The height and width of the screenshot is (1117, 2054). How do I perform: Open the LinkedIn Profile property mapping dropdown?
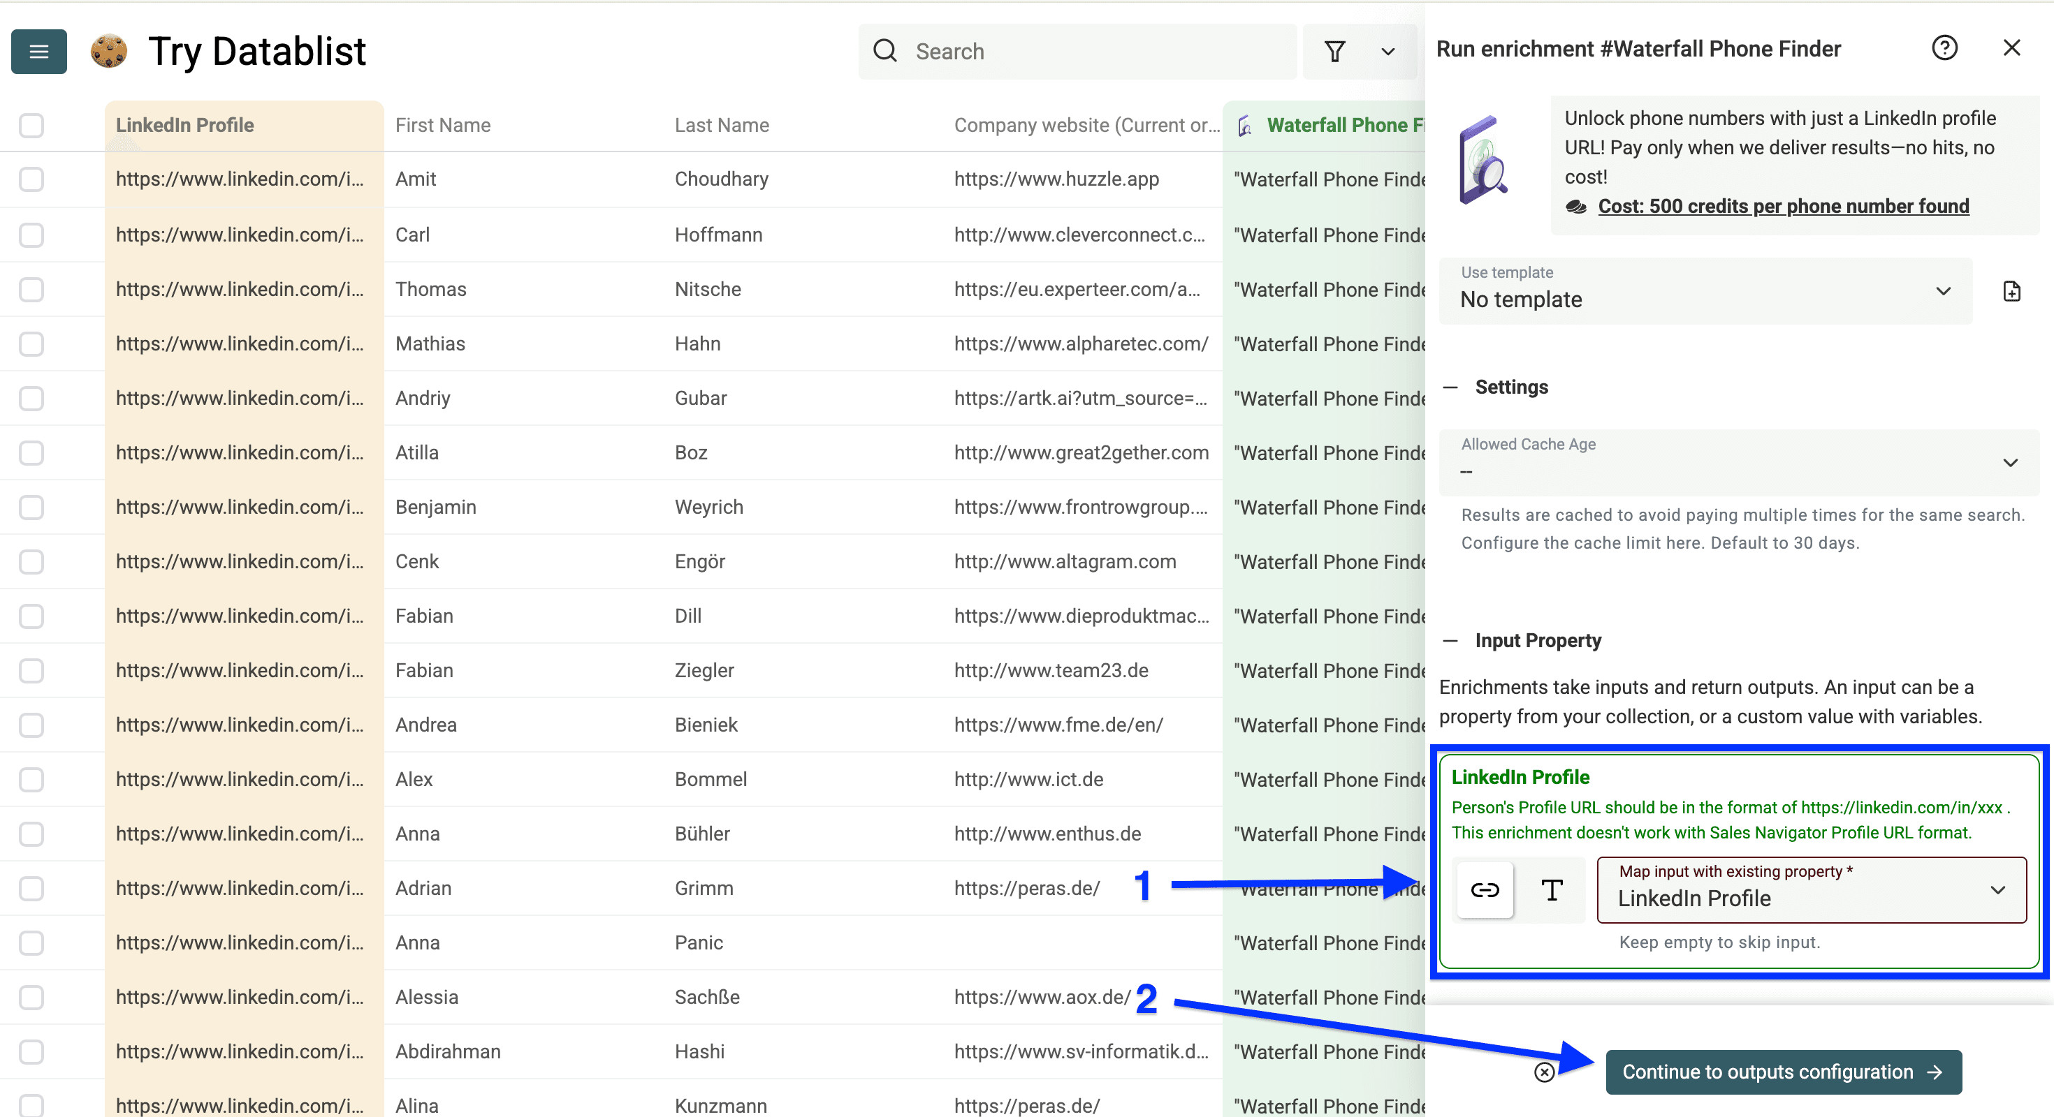(1997, 890)
